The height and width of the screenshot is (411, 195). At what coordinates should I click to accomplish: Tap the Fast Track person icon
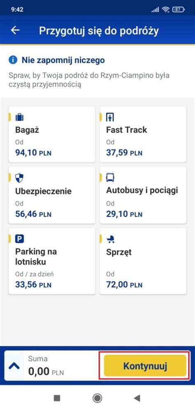[110, 117]
